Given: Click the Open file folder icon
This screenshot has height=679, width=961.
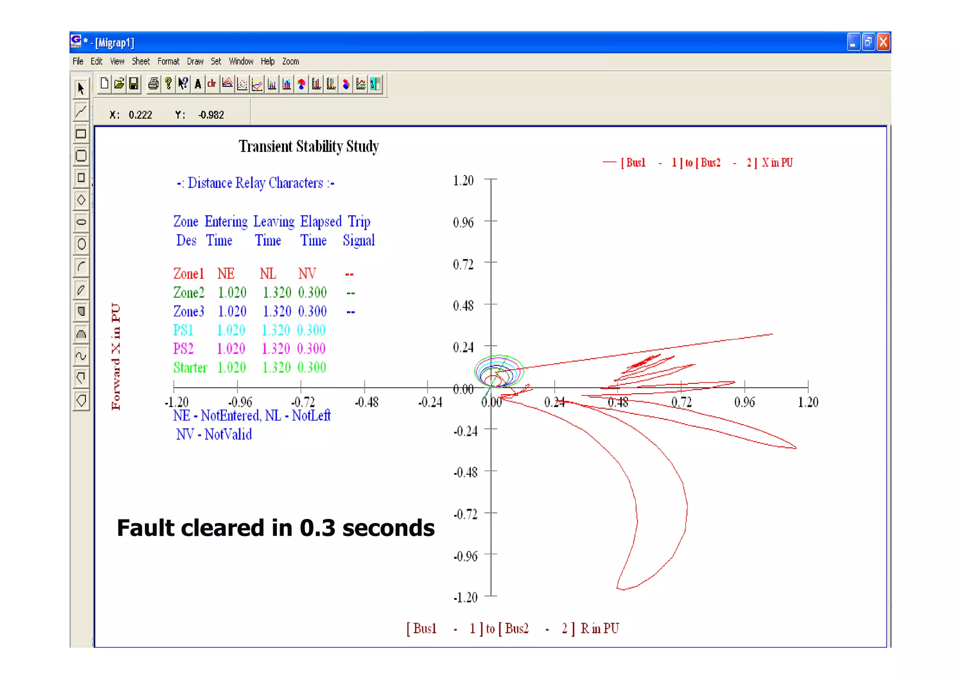Looking at the screenshot, I should click(x=119, y=84).
